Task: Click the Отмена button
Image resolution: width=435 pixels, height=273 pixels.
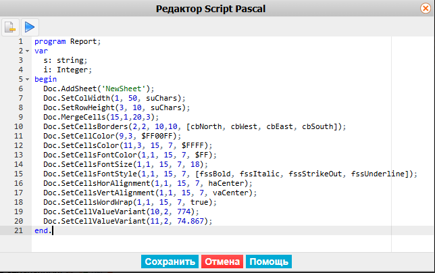Action: coord(222,262)
